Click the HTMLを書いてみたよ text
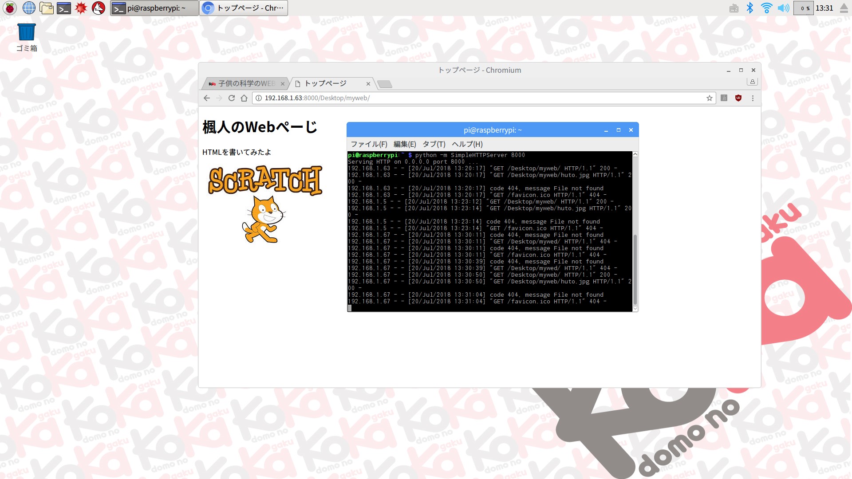The height and width of the screenshot is (479, 852). [x=237, y=152]
